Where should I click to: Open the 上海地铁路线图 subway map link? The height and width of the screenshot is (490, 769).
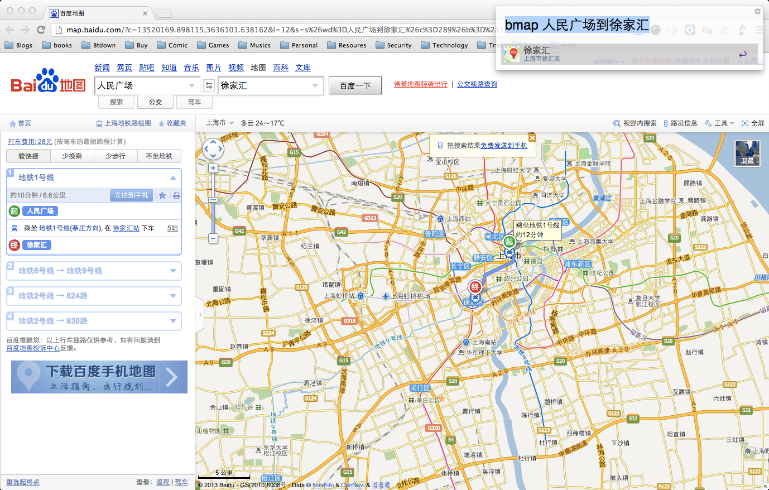tap(123, 123)
